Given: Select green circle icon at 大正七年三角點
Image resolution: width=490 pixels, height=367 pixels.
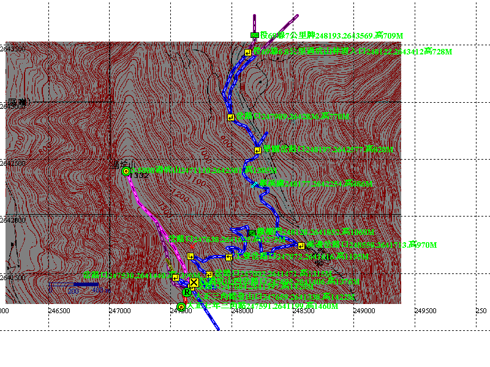Looking at the screenshot, I should click(181, 307).
